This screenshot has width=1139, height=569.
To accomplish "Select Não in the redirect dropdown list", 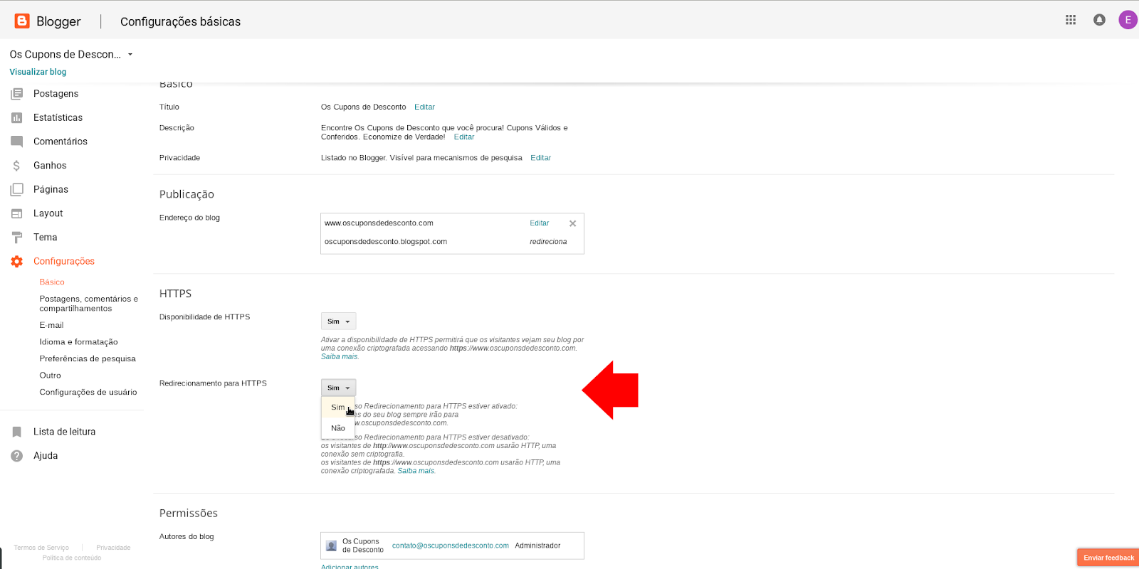I will coord(338,428).
